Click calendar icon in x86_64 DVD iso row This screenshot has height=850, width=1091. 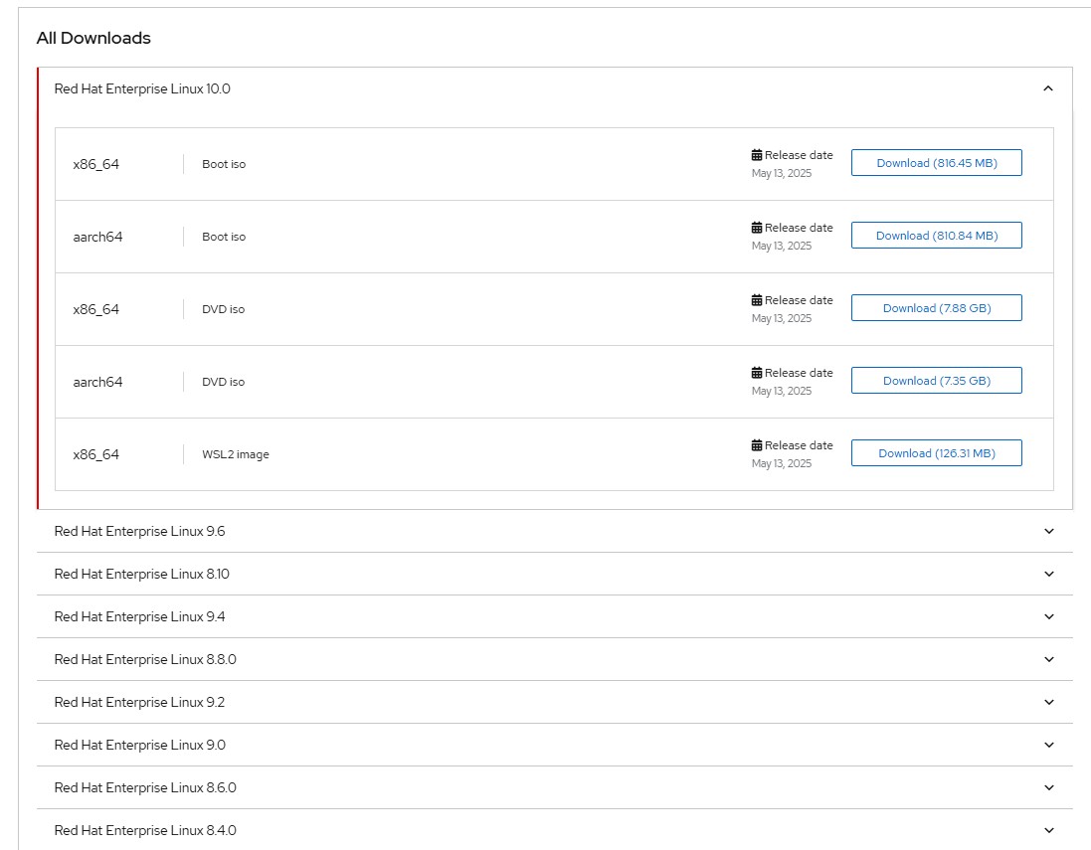(756, 300)
